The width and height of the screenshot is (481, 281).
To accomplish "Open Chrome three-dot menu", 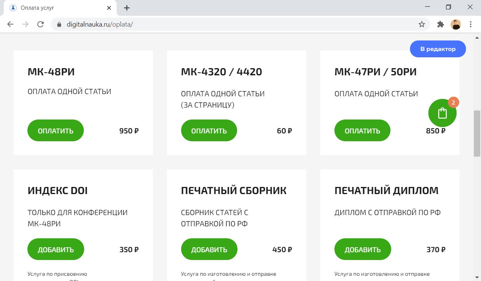I will pos(470,24).
